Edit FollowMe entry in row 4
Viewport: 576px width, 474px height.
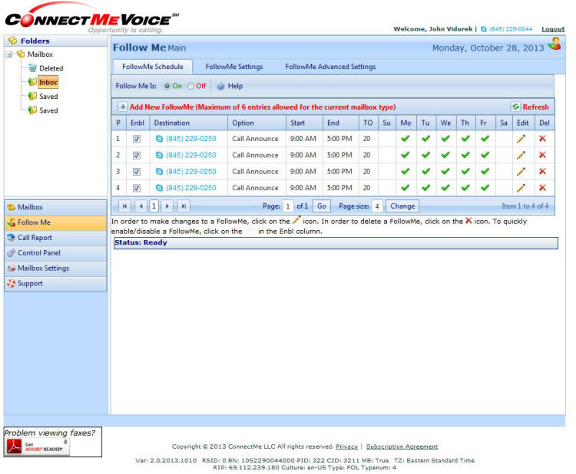click(x=521, y=187)
